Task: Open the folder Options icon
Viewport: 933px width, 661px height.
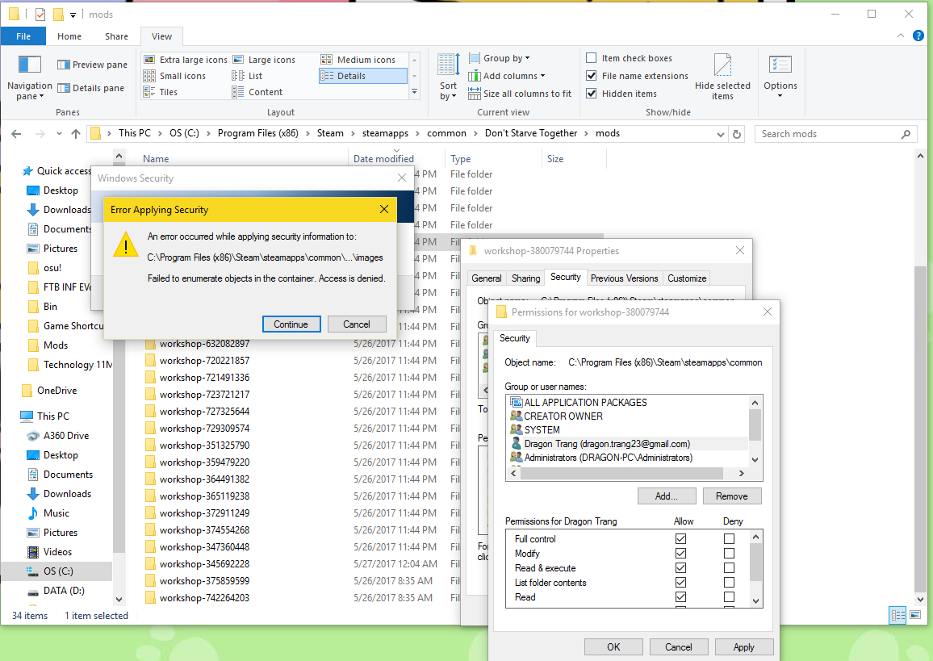Action: 780,66
